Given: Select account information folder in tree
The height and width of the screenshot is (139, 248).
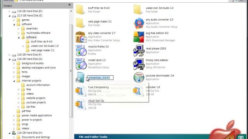Looking at the screenshot, I should pos(38,85).
